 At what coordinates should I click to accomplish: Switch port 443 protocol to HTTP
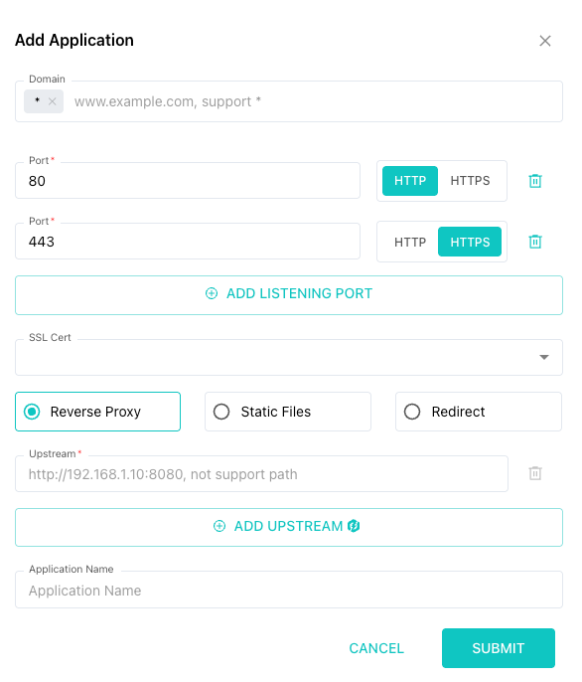click(410, 242)
